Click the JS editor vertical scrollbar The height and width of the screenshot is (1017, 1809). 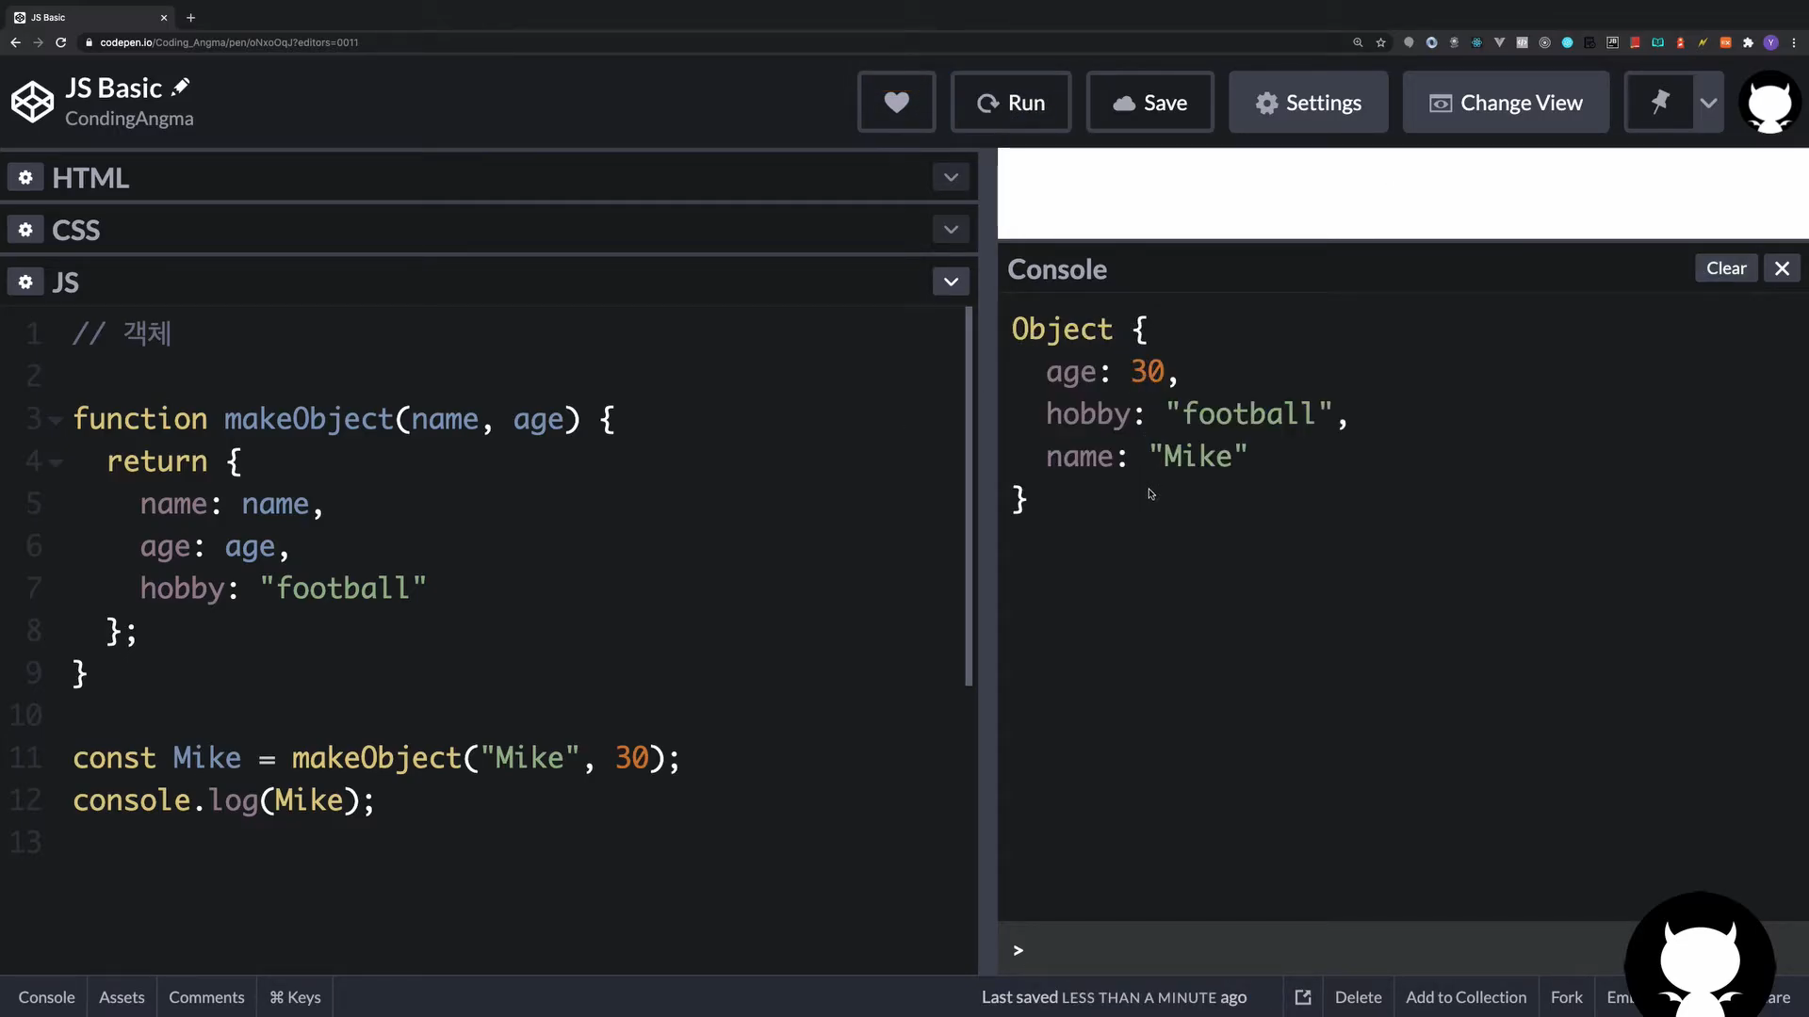tap(968, 497)
